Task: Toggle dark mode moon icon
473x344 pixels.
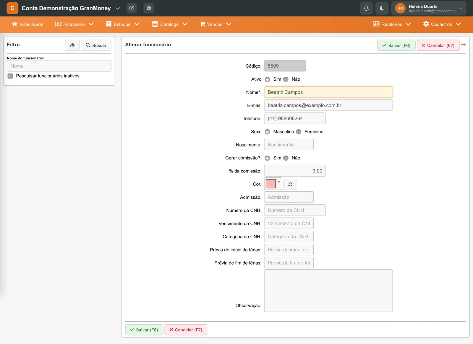Action: pyautogui.click(x=382, y=8)
